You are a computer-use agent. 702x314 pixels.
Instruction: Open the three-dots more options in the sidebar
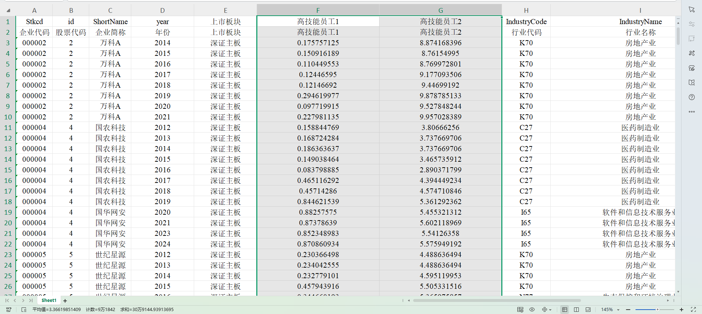coord(691,112)
